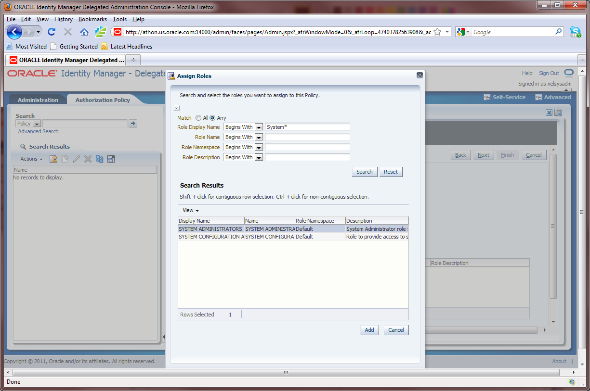Click the browser horizontal scrollbar thumb
Screen dimensions: 590x391
click(286, 372)
